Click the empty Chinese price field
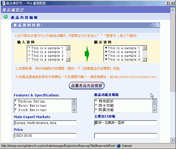The width and height of the screenshot is (176, 149). (x=125, y=136)
